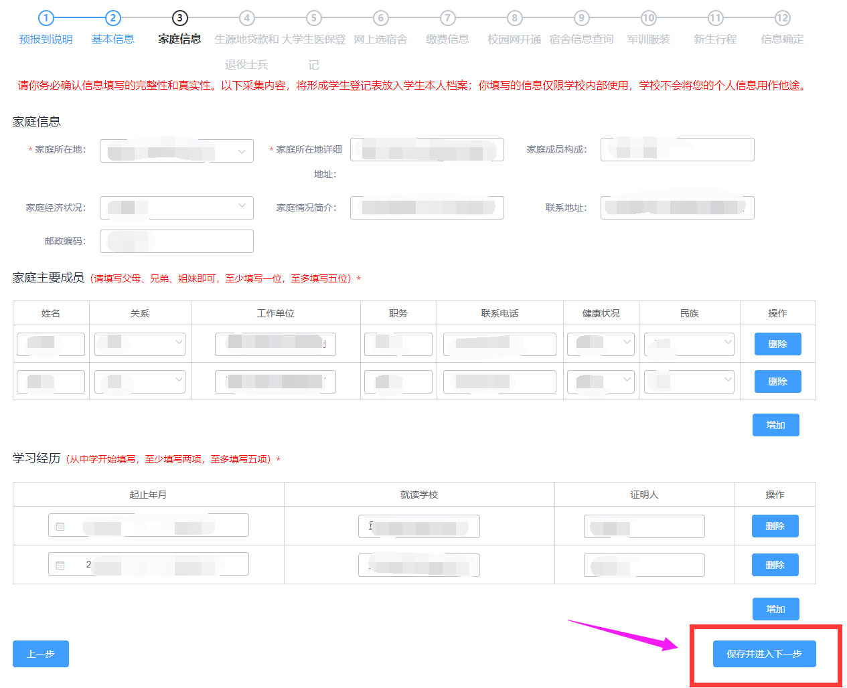The width and height of the screenshot is (847, 688).
Task: Click the 上一步 button
Action: click(41, 654)
